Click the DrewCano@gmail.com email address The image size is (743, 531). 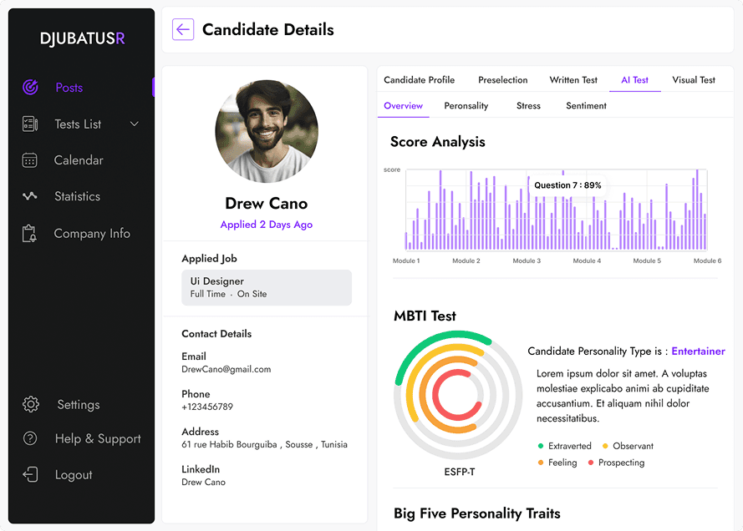coord(226,369)
